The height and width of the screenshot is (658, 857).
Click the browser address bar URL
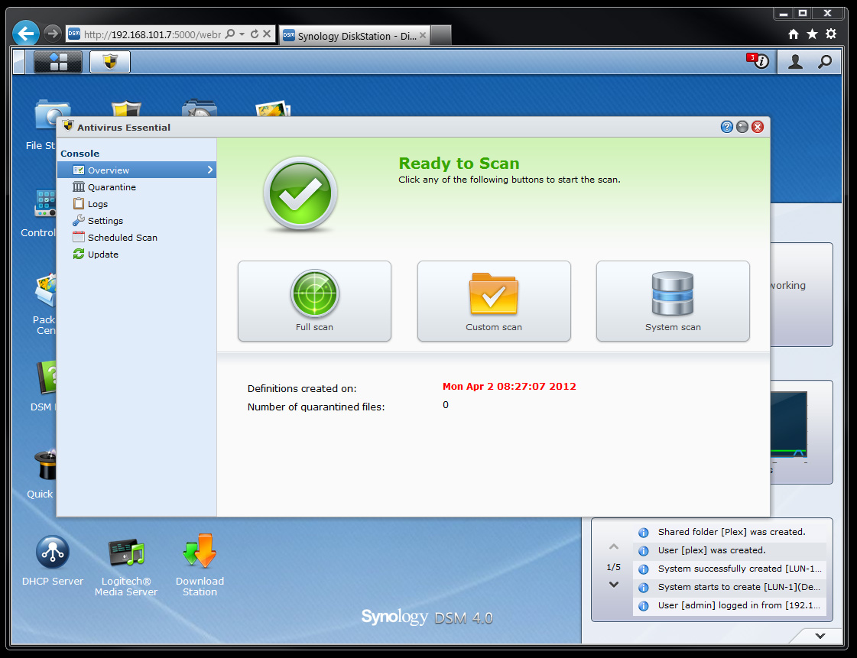[152, 34]
